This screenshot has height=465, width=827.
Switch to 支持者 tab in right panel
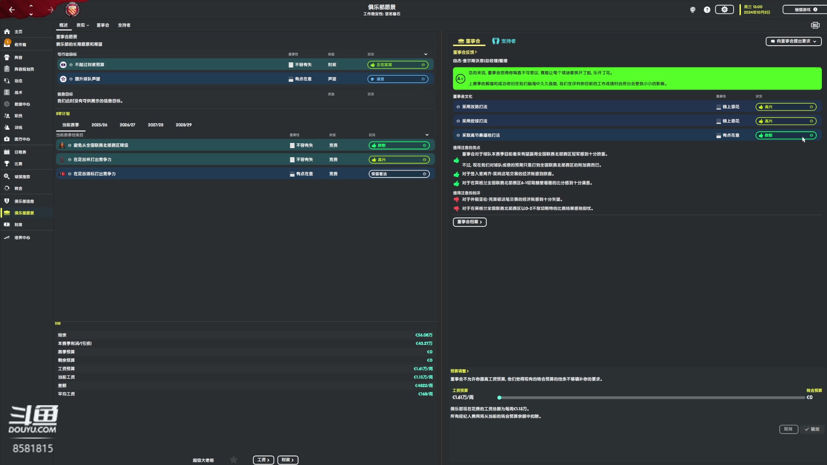504,41
